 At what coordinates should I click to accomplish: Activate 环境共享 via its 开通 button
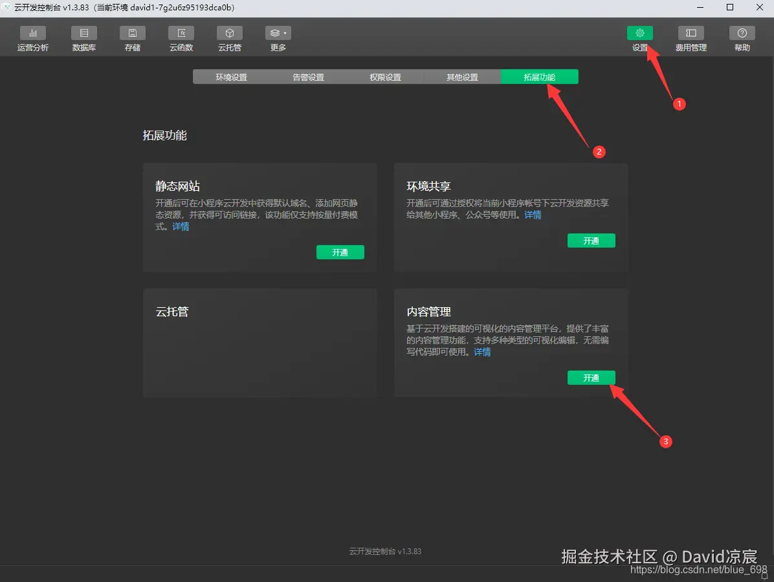pos(591,240)
